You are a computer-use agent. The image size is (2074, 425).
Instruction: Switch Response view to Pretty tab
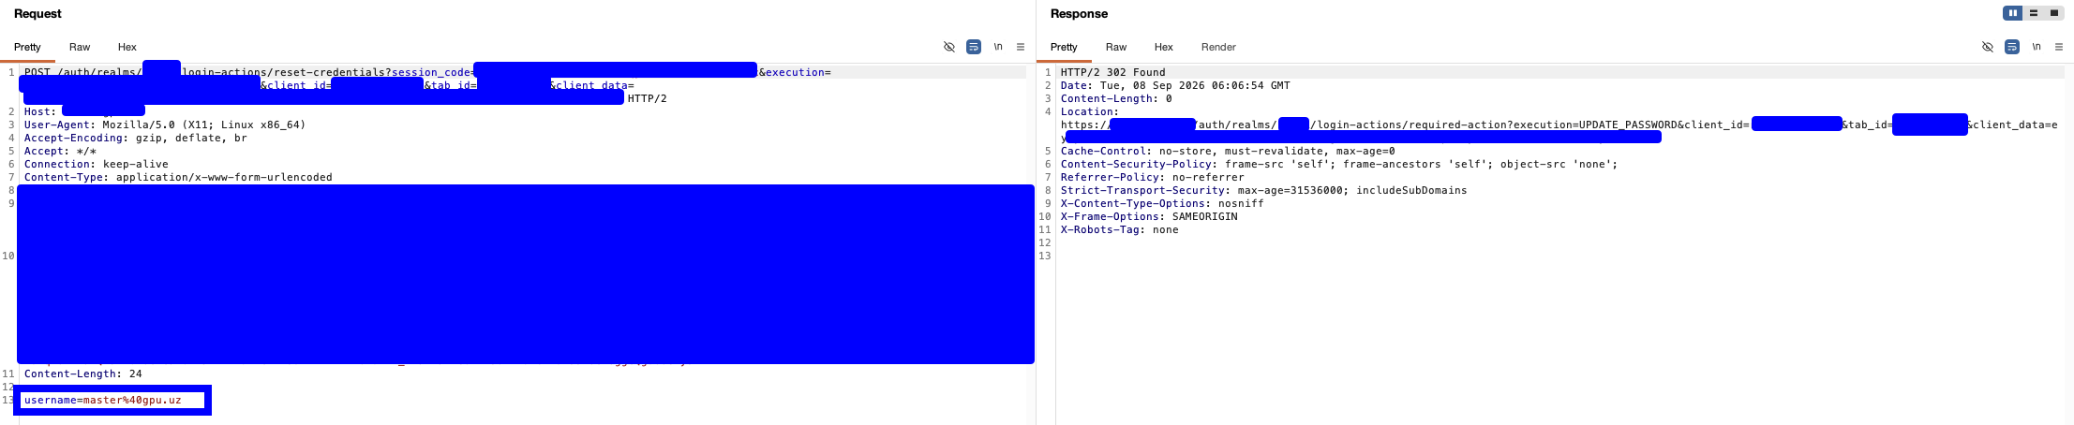click(x=1064, y=47)
